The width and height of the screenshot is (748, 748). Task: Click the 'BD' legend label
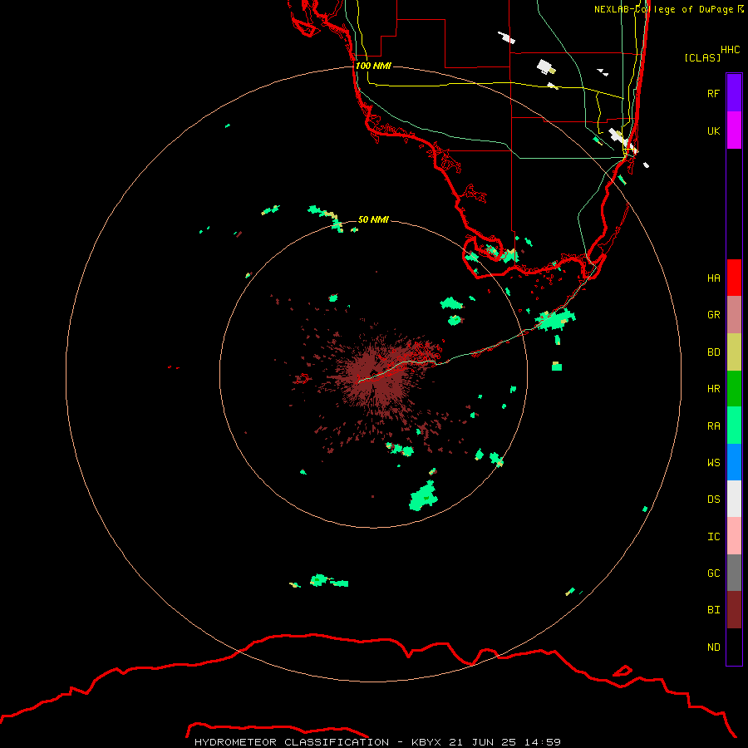tap(713, 352)
